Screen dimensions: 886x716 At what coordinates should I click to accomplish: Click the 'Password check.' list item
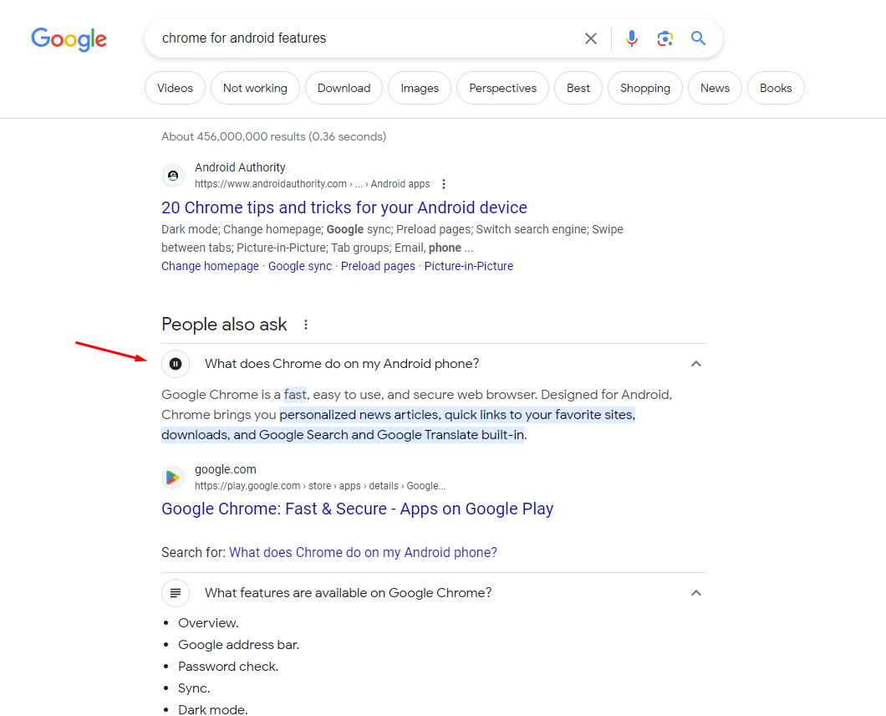click(228, 666)
